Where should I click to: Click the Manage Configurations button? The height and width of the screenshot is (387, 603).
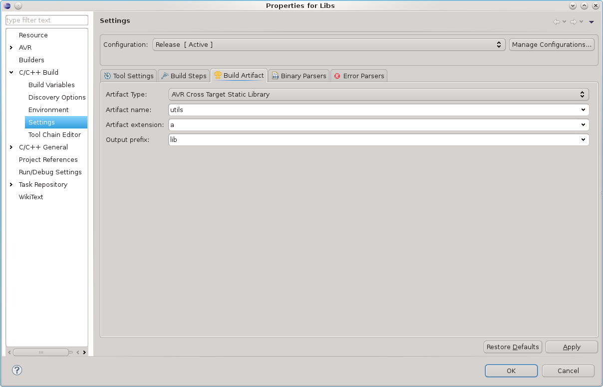click(552, 44)
